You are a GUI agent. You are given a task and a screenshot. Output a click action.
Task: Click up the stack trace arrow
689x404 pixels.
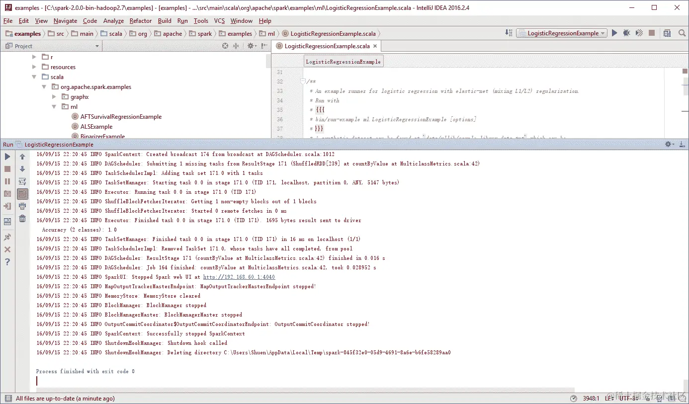(x=22, y=157)
